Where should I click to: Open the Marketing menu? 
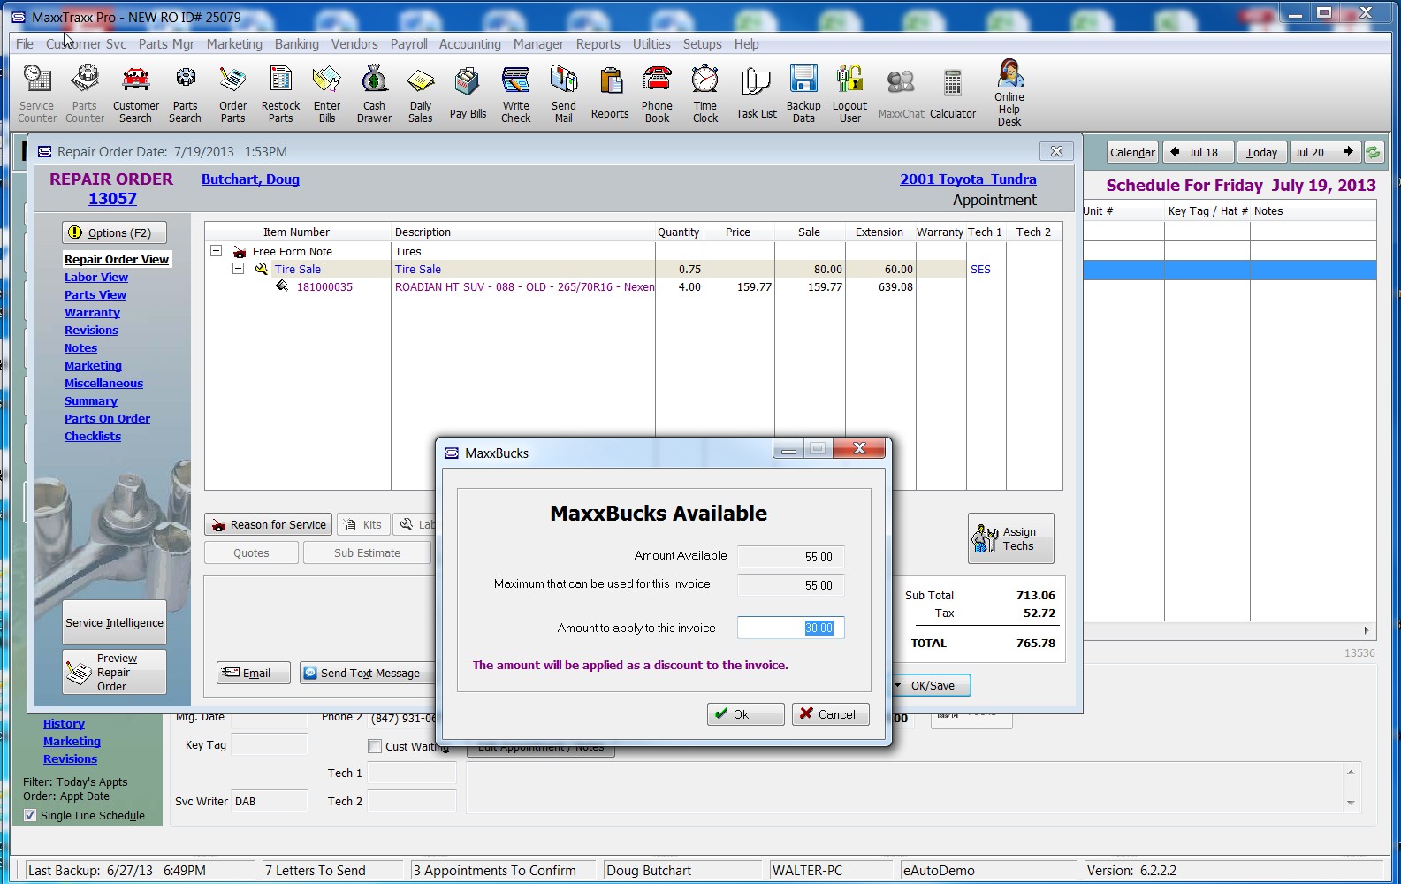pyautogui.click(x=234, y=43)
